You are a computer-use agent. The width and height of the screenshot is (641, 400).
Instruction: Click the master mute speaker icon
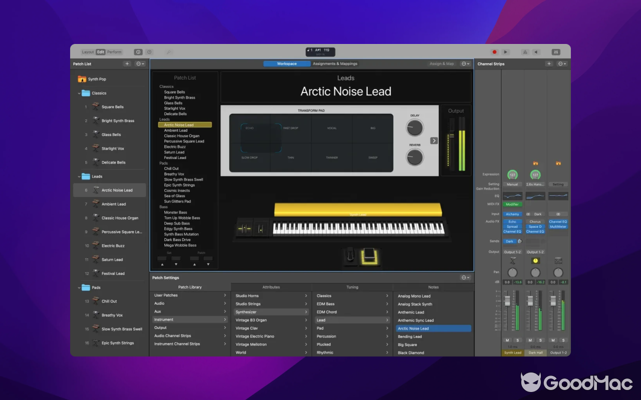point(536,52)
